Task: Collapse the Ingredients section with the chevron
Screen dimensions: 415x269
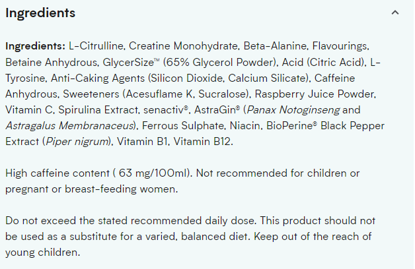Action: click(x=395, y=13)
